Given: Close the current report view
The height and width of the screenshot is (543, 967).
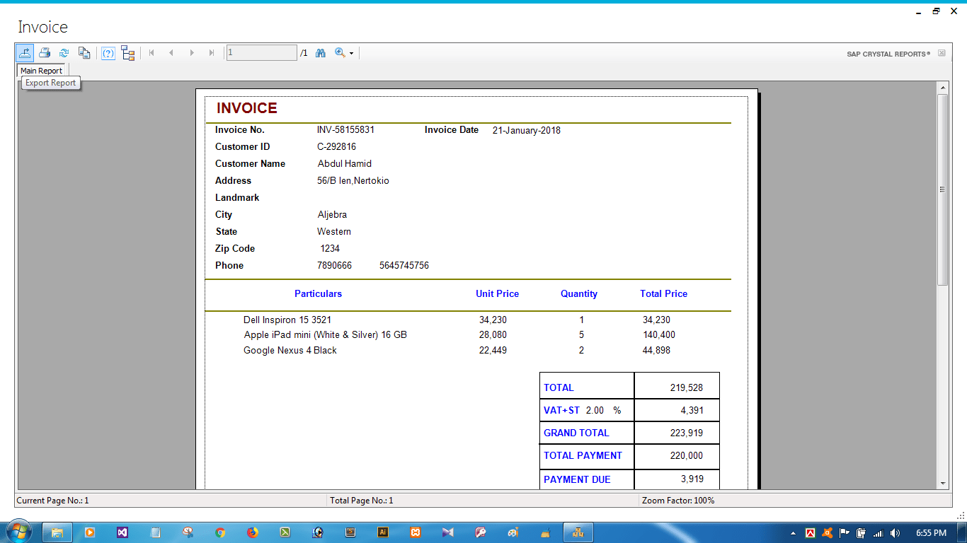Looking at the screenshot, I should pyautogui.click(x=942, y=53).
